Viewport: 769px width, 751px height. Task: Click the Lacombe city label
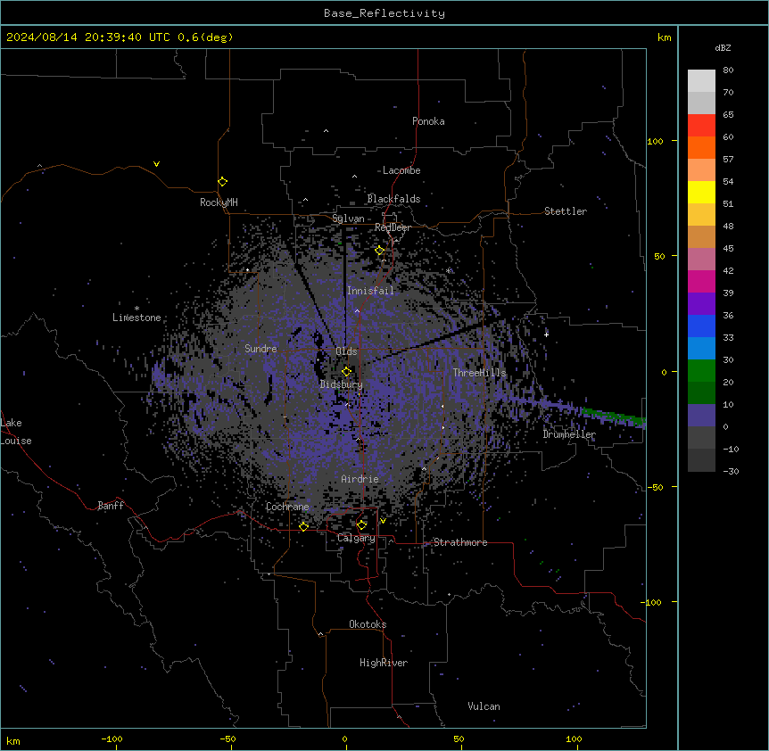click(401, 170)
